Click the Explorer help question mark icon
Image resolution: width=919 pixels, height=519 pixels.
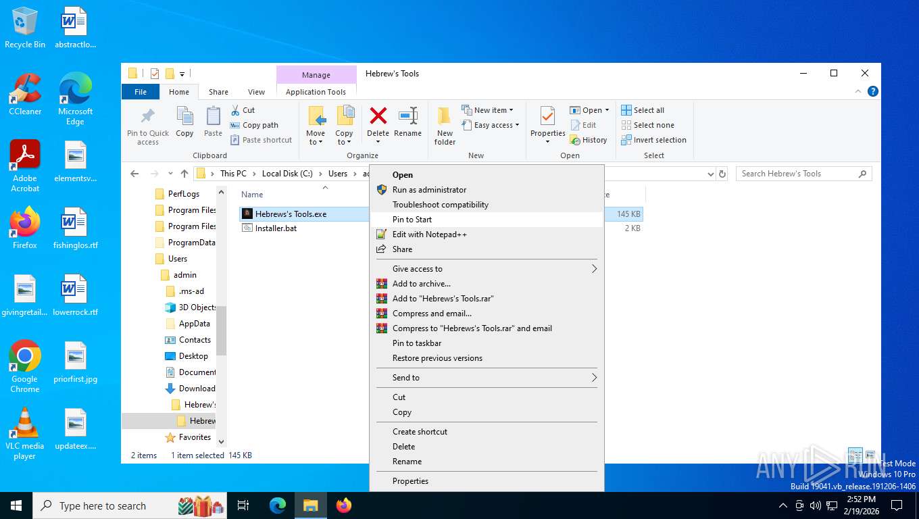(x=873, y=91)
